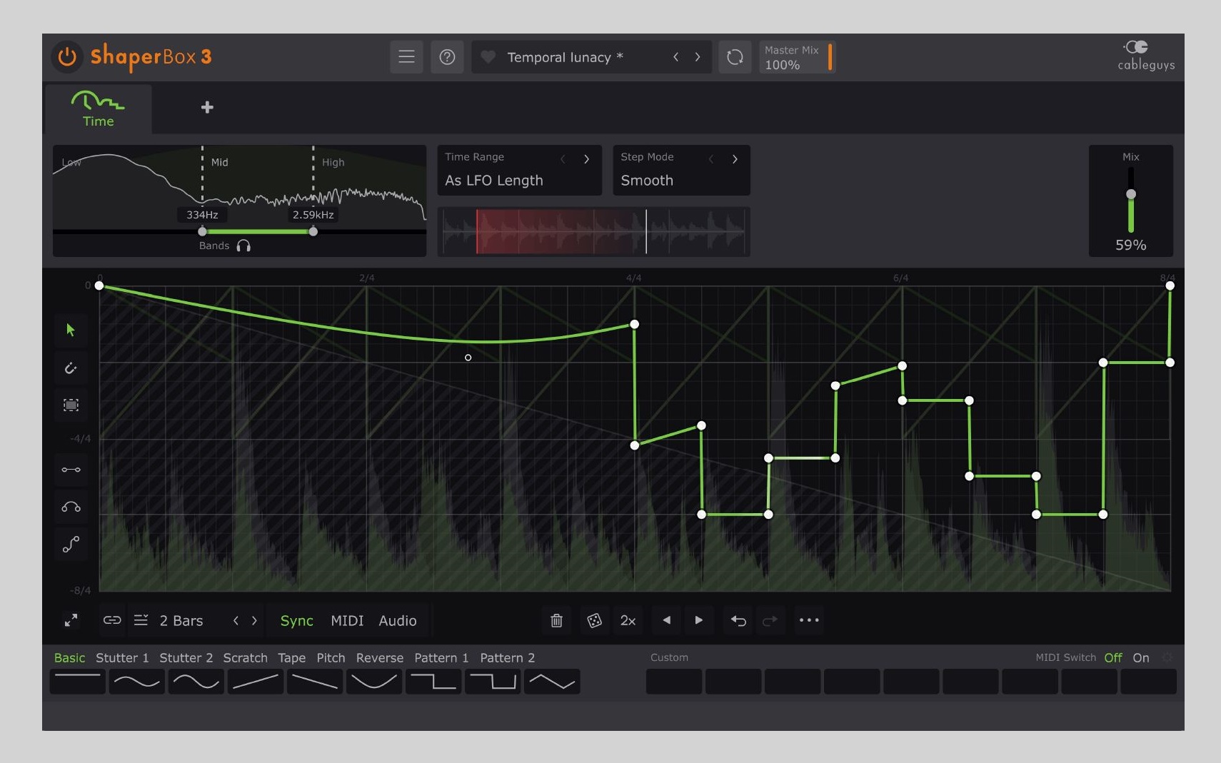
Task: Click the red waveform buffer display
Action: pos(593,231)
